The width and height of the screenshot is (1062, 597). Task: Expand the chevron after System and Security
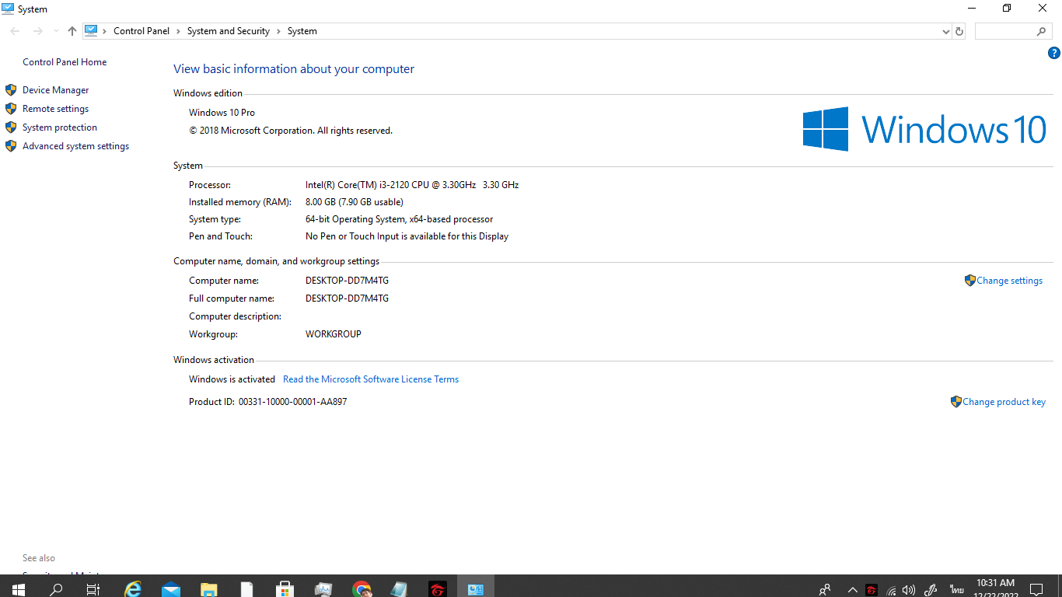279,31
